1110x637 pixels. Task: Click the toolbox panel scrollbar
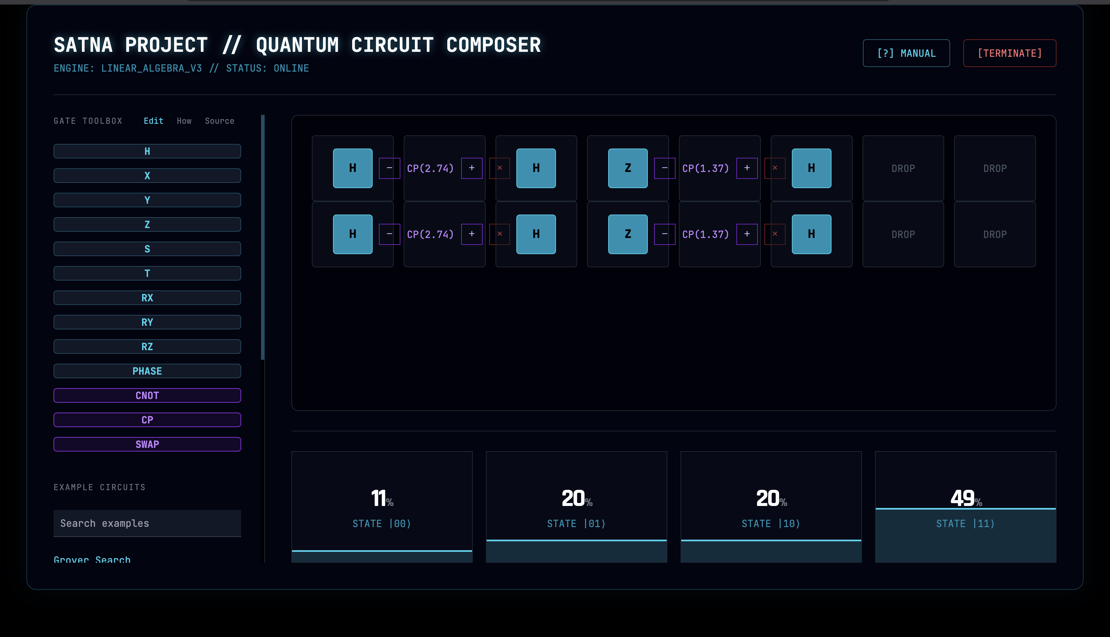pos(263,236)
